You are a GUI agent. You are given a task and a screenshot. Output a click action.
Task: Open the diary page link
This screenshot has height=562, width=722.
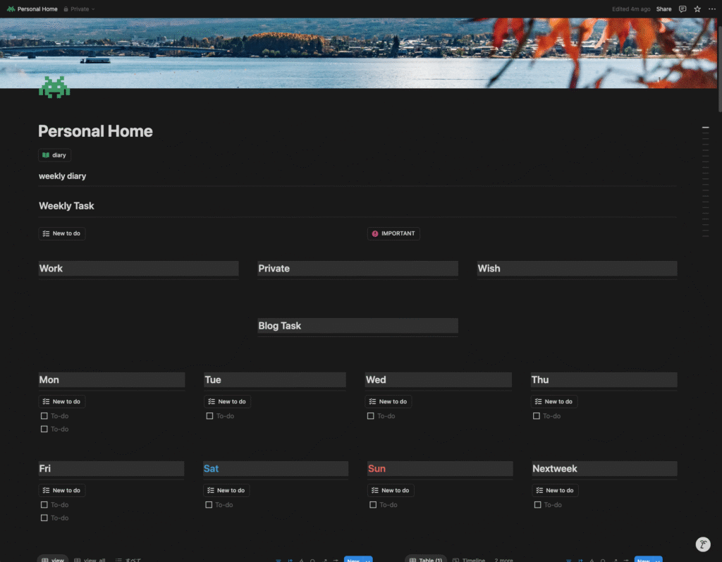point(54,155)
